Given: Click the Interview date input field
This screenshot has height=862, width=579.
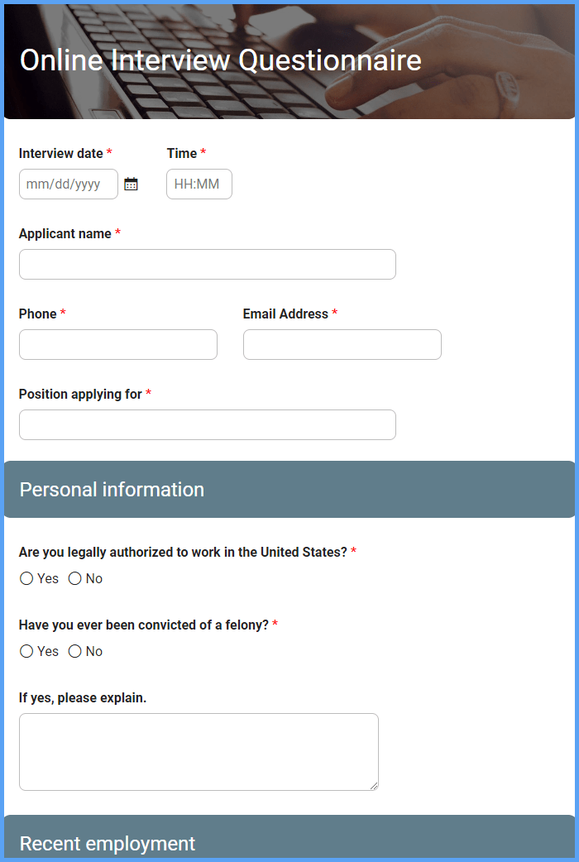Looking at the screenshot, I should 69,184.
